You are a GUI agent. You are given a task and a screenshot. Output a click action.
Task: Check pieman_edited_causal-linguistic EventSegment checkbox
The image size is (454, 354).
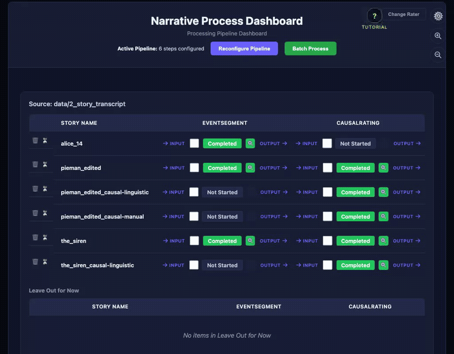point(194,192)
